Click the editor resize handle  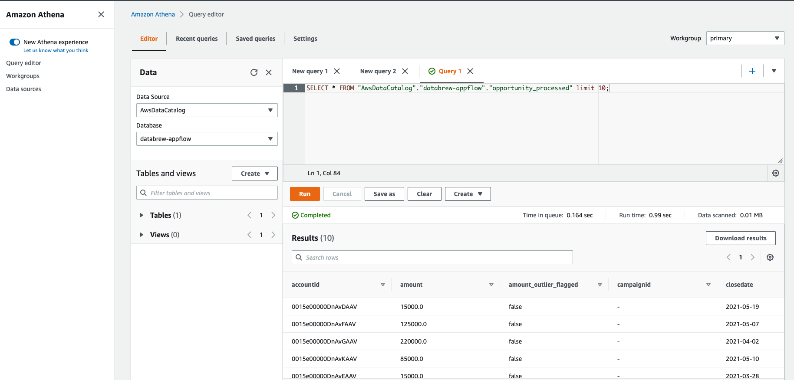[780, 161]
